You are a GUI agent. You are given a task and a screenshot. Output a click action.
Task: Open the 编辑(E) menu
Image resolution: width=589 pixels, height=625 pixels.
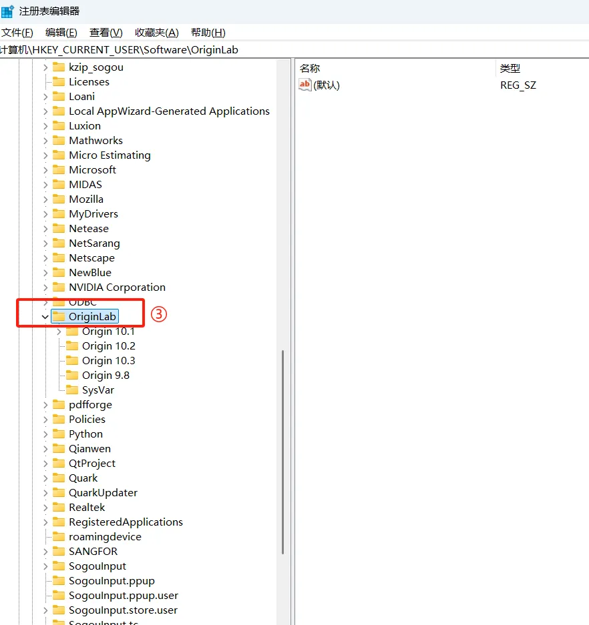coord(61,33)
